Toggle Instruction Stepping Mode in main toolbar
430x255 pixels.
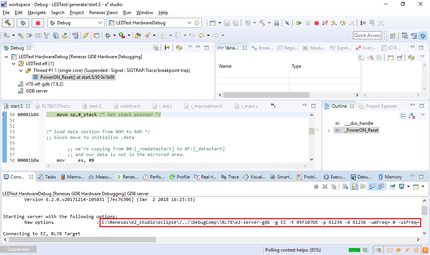(363, 23)
